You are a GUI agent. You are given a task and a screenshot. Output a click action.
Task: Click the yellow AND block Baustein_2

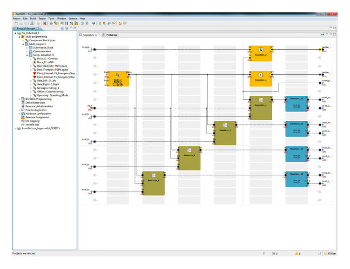261,54
